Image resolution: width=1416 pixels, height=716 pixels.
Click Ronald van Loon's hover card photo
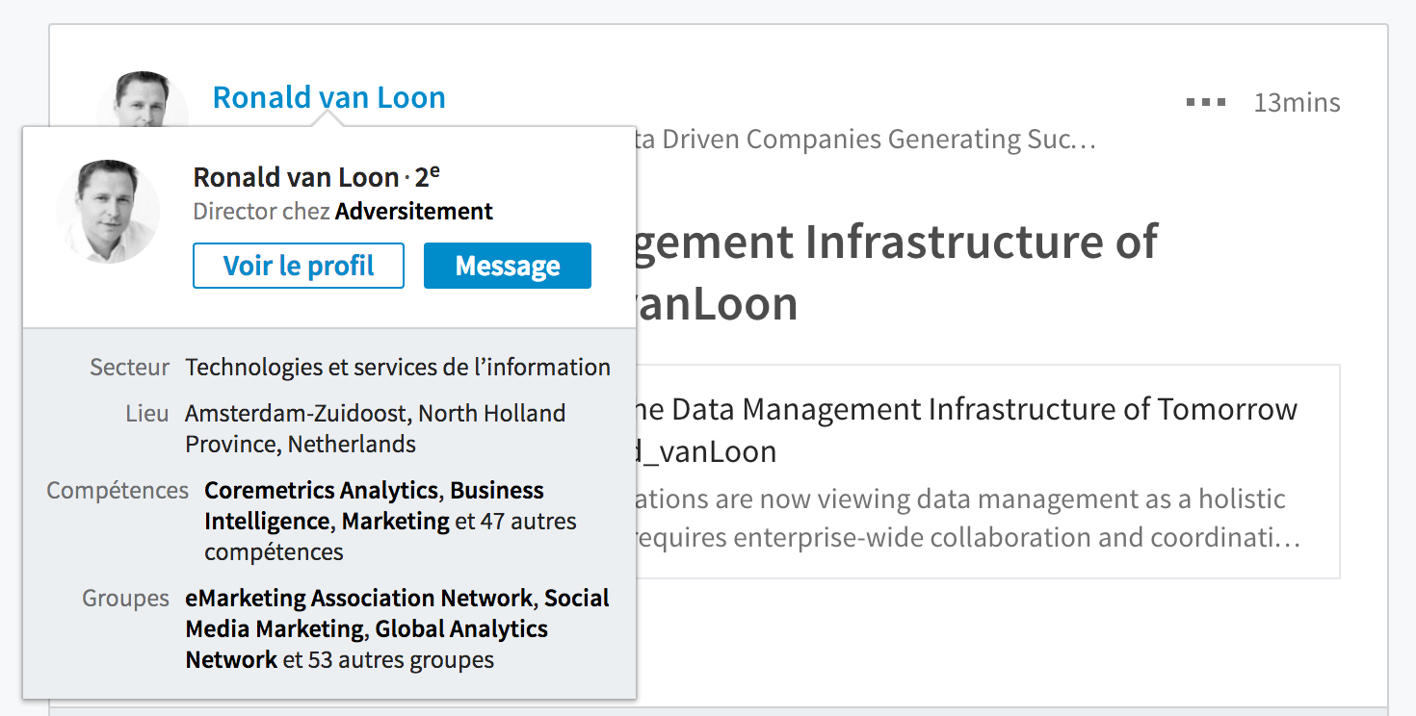pyautogui.click(x=108, y=212)
